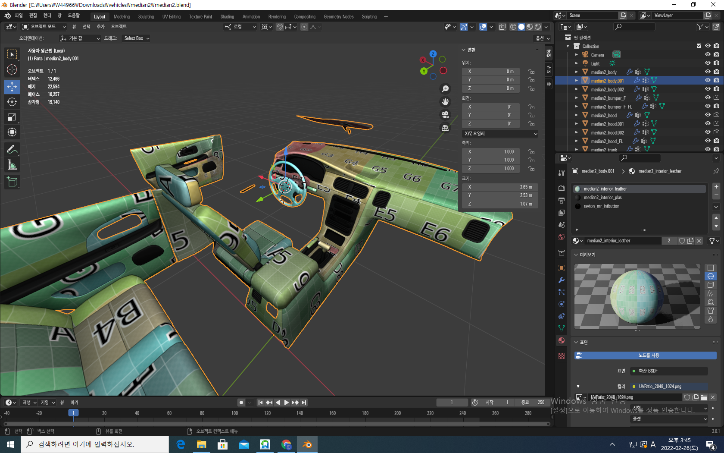Viewport: 724px width, 453px height.
Task: Add a new material slot plus button
Action: click(x=716, y=187)
